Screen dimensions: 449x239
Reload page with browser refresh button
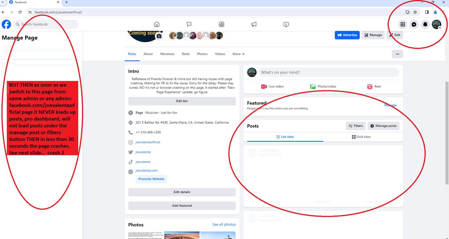[x=20, y=12]
